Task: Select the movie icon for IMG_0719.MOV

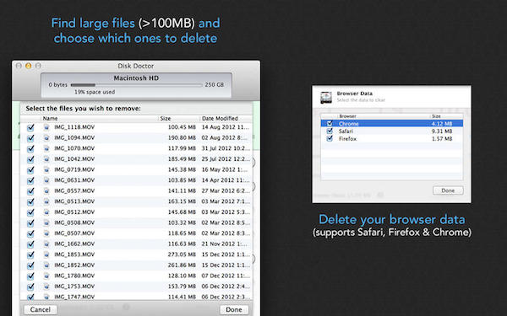Action: [46, 169]
